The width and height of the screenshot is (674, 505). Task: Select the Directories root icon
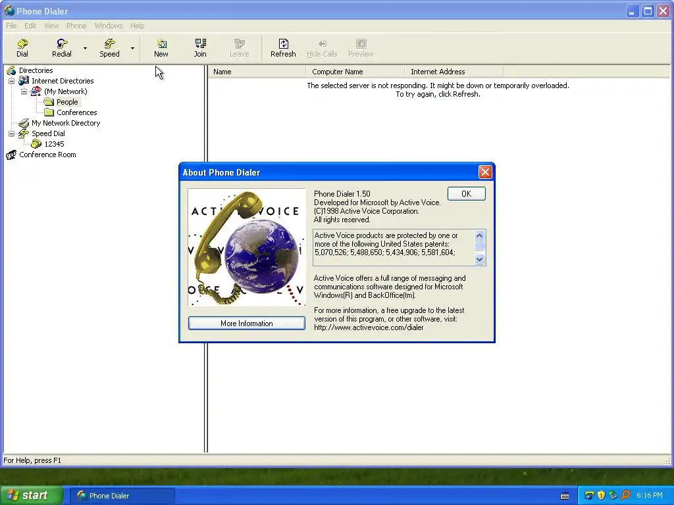point(11,70)
